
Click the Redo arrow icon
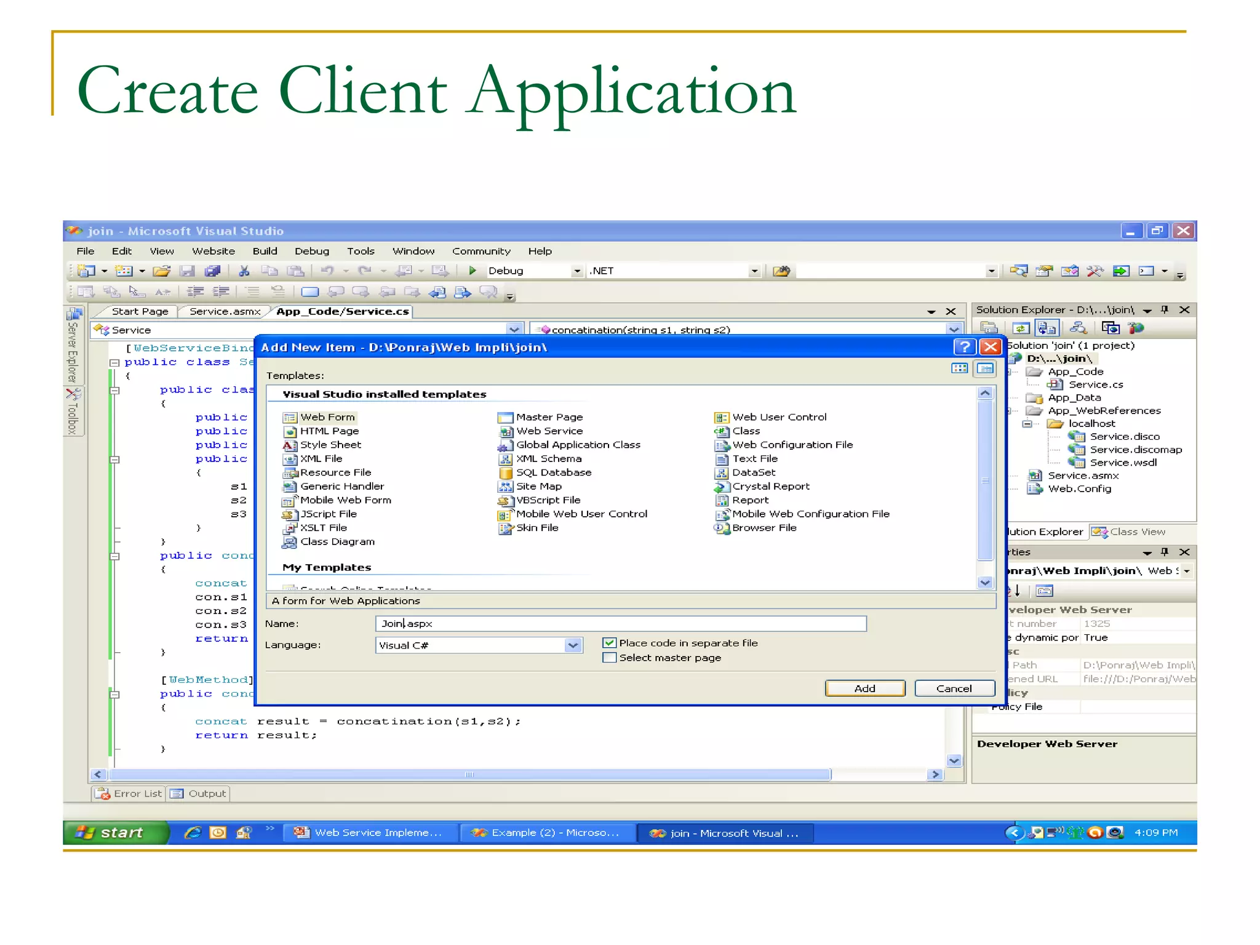pyautogui.click(x=365, y=271)
